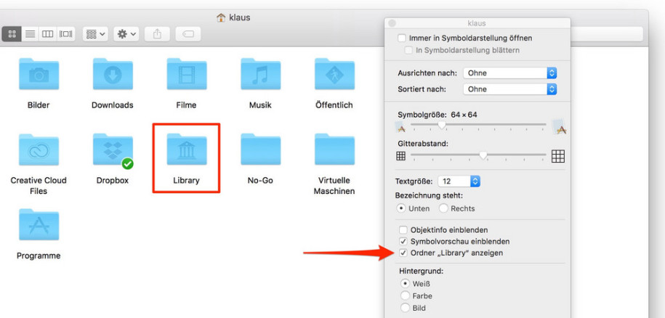Open Sortiert nach dropdown
665x318 pixels.
click(x=509, y=89)
